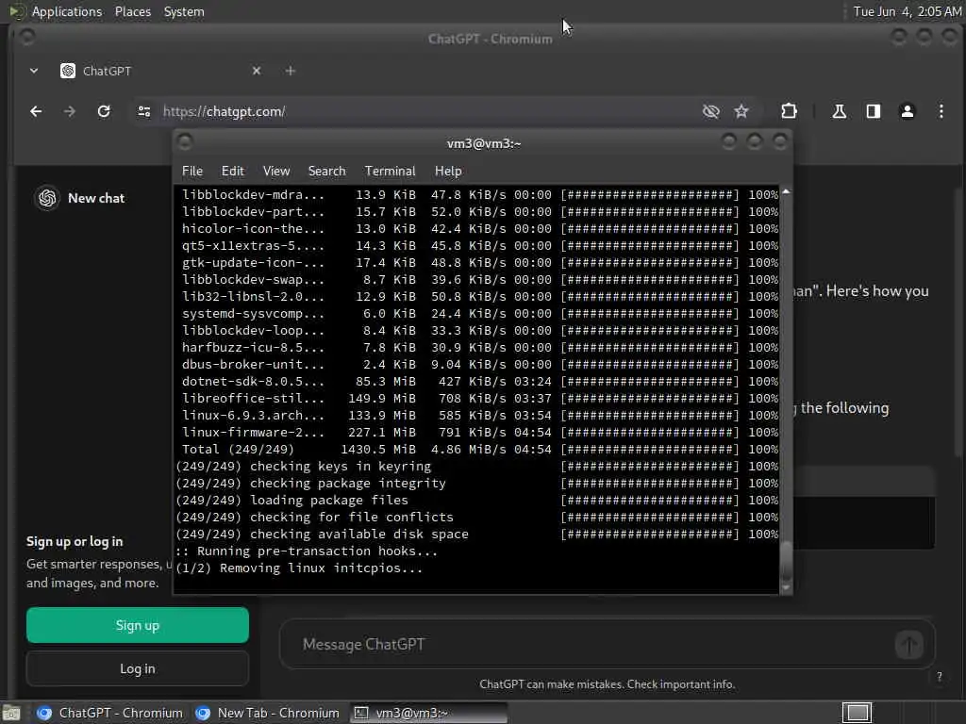This screenshot has width=966, height=724.
Task: Open the terminal Help menu
Action: pyautogui.click(x=448, y=172)
